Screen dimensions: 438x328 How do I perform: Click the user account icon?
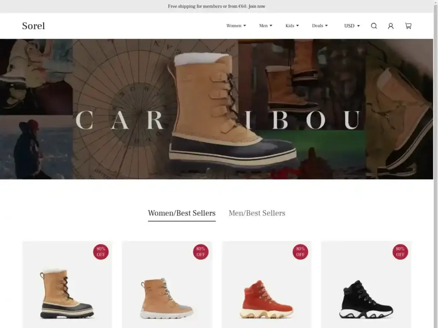pyautogui.click(x=391, y=26)
